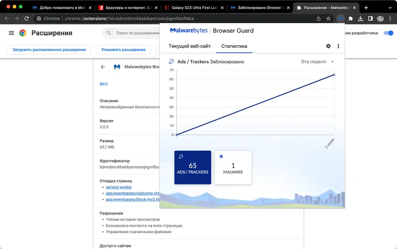Reload the current page

click(26, 19)
